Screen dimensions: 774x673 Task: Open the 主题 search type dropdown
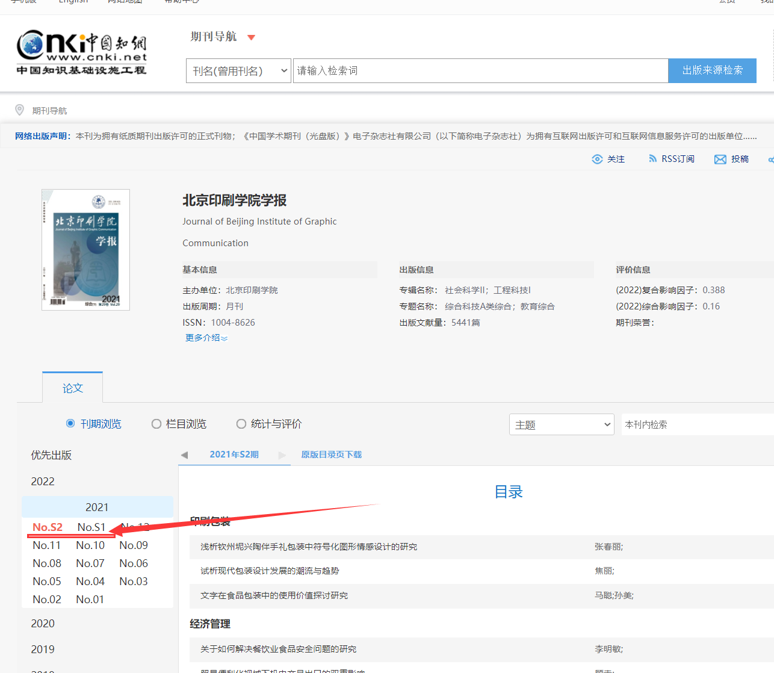coord(562,424)
